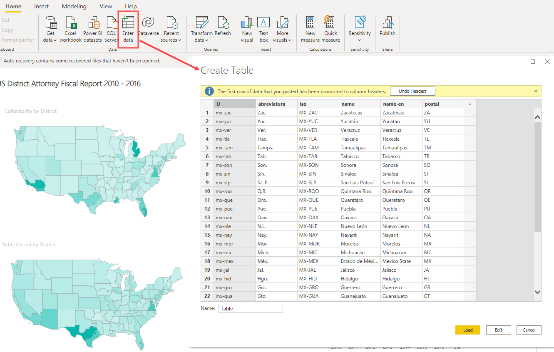Click the cell containing MX-GRO
554x352 pixels.
pyautogui.click(x=318, y=288)
